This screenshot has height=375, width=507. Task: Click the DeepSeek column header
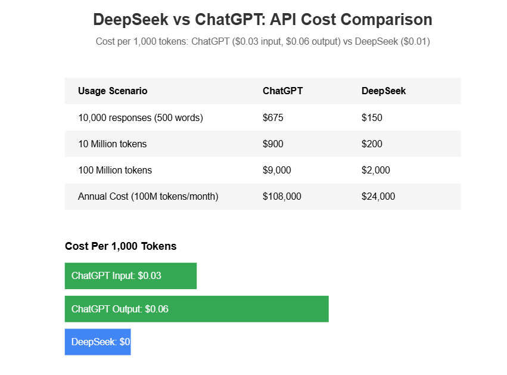point(384,91)
